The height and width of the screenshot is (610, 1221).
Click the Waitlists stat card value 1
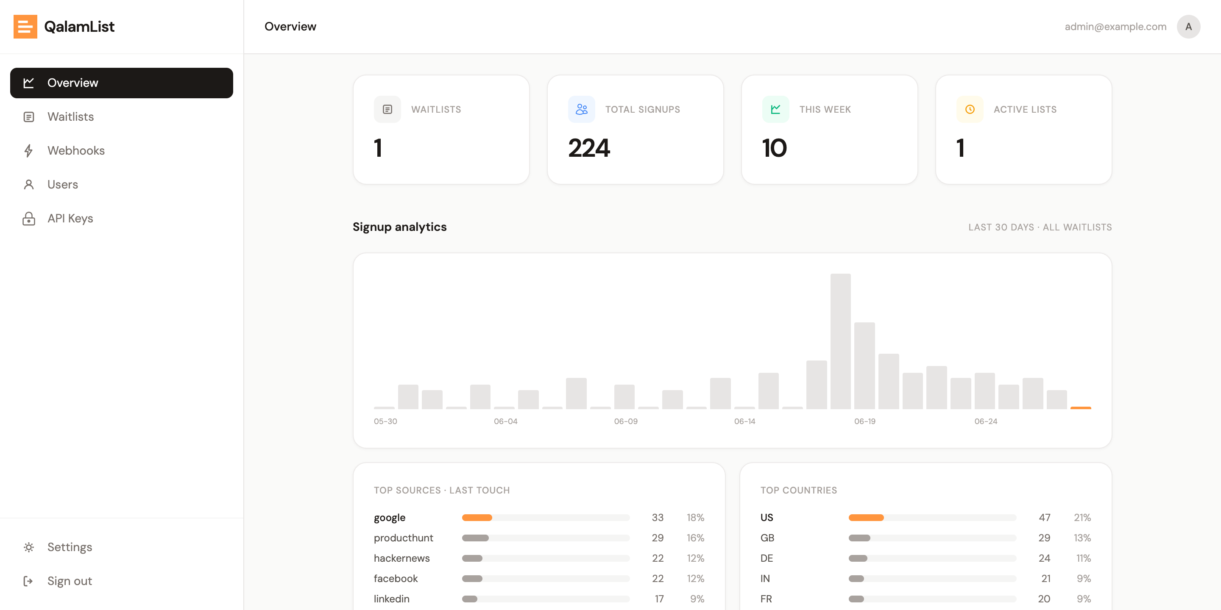tap(378, 148)
